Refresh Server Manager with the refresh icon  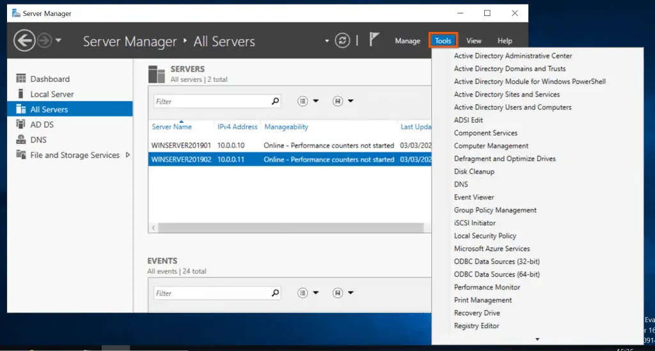click(x=342, y=40)
